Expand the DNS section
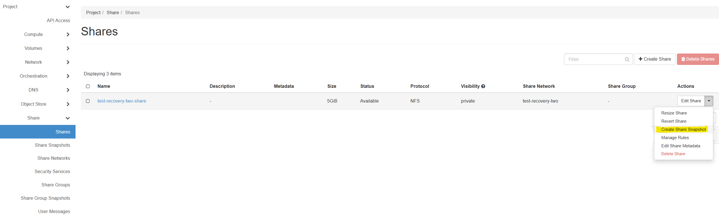This screenshot has height=215, width=719. pyautogui.click(x=68, y=90)
